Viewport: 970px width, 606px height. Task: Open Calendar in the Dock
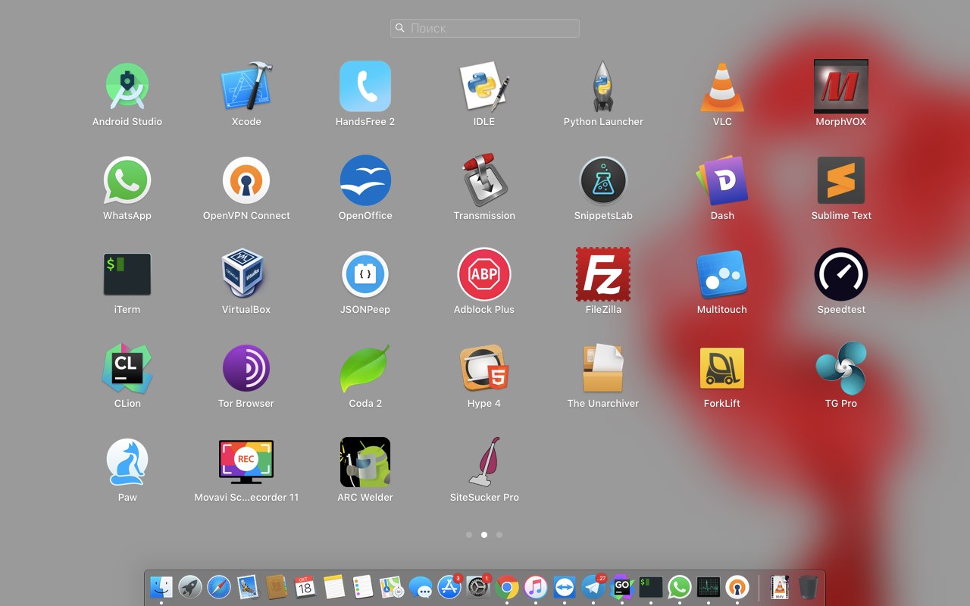305,587
